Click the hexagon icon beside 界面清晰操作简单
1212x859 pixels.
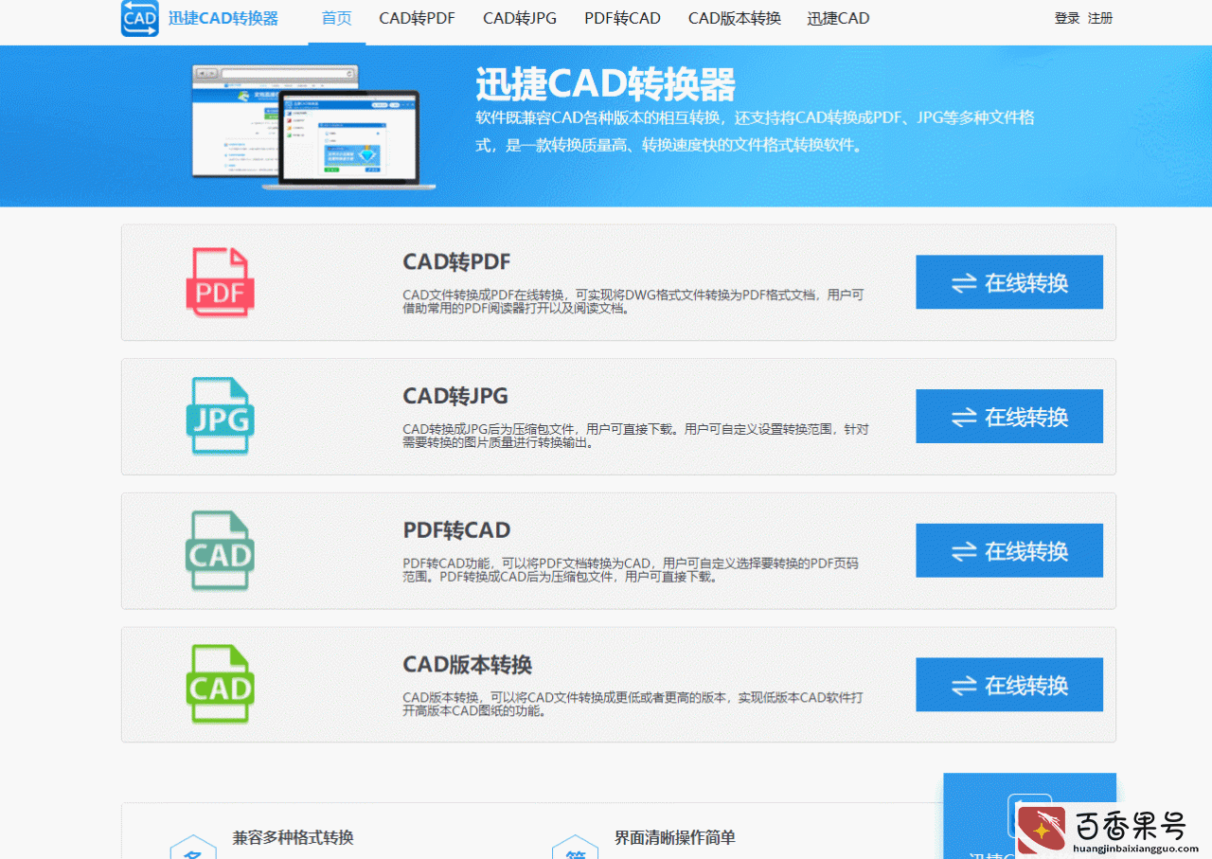click(x=575, y=847)
